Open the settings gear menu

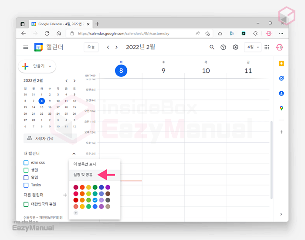(x=235, y=47)
